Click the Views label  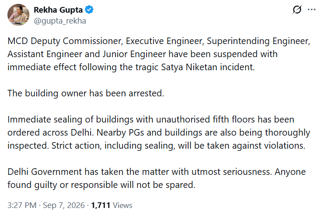pyautogui.click(x=122, y=205)
